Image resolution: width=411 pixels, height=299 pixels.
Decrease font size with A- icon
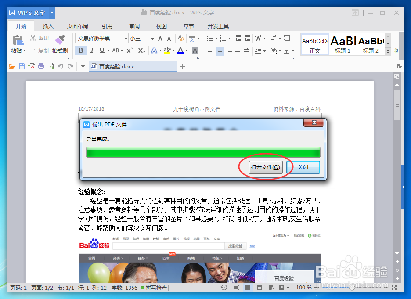pyautogui.click(x=170, y=39)
